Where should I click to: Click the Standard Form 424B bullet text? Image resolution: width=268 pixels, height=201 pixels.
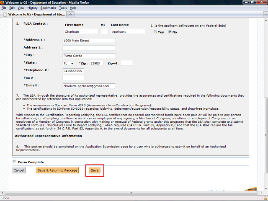pos(89,105)
